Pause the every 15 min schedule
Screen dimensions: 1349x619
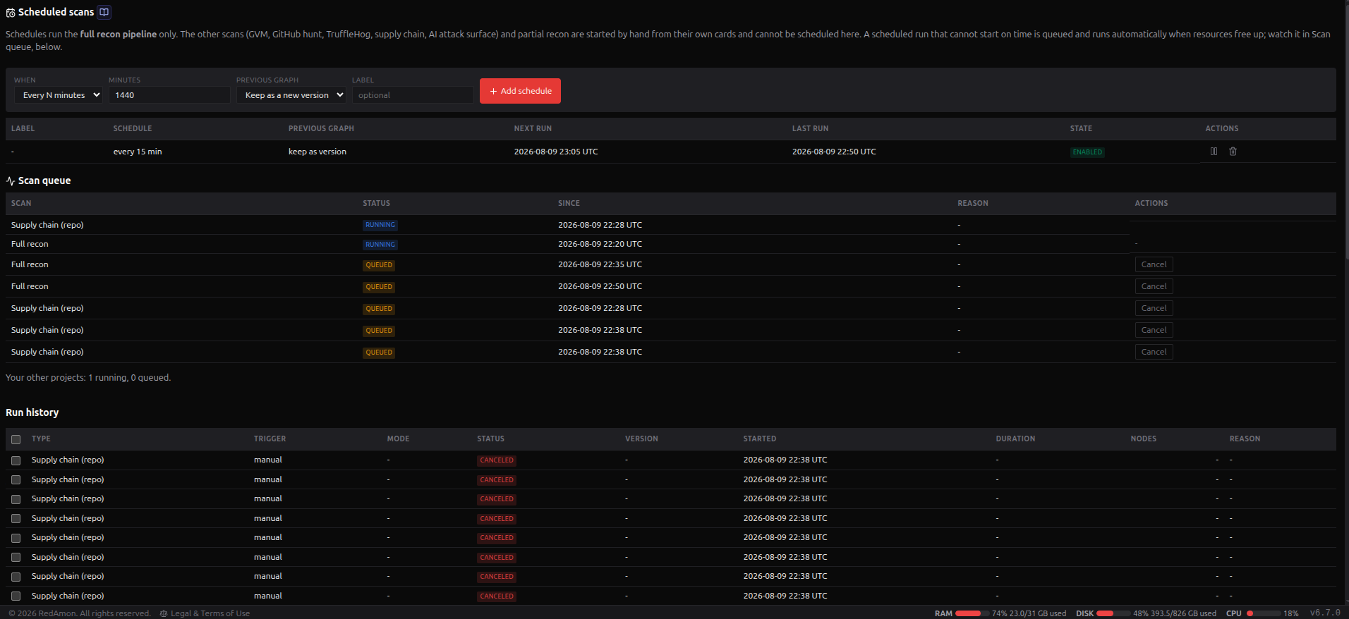1214,152
